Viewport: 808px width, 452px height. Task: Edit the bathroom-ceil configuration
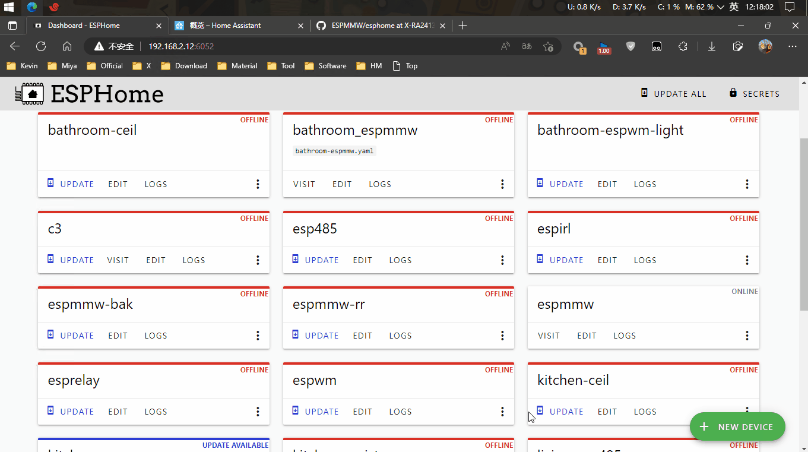coord(118,184)
